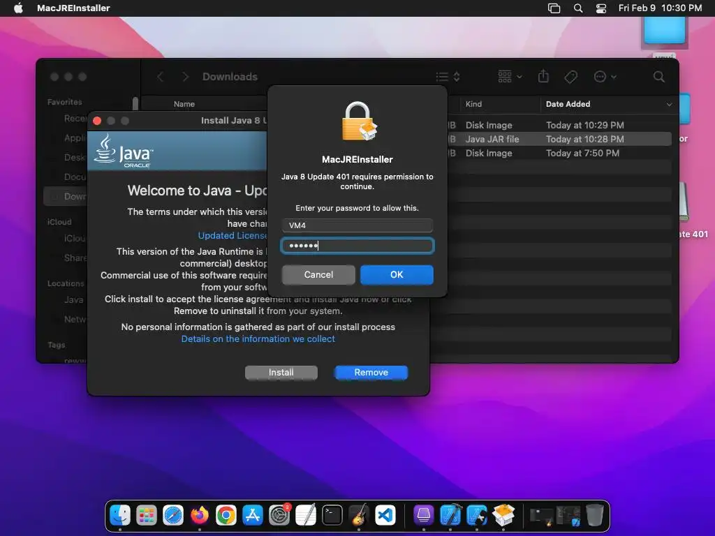This screenshot has height=536, width=715.
Task: Cancel the MacJREInstaller password prompt
Action: click(x=318, y=275)
